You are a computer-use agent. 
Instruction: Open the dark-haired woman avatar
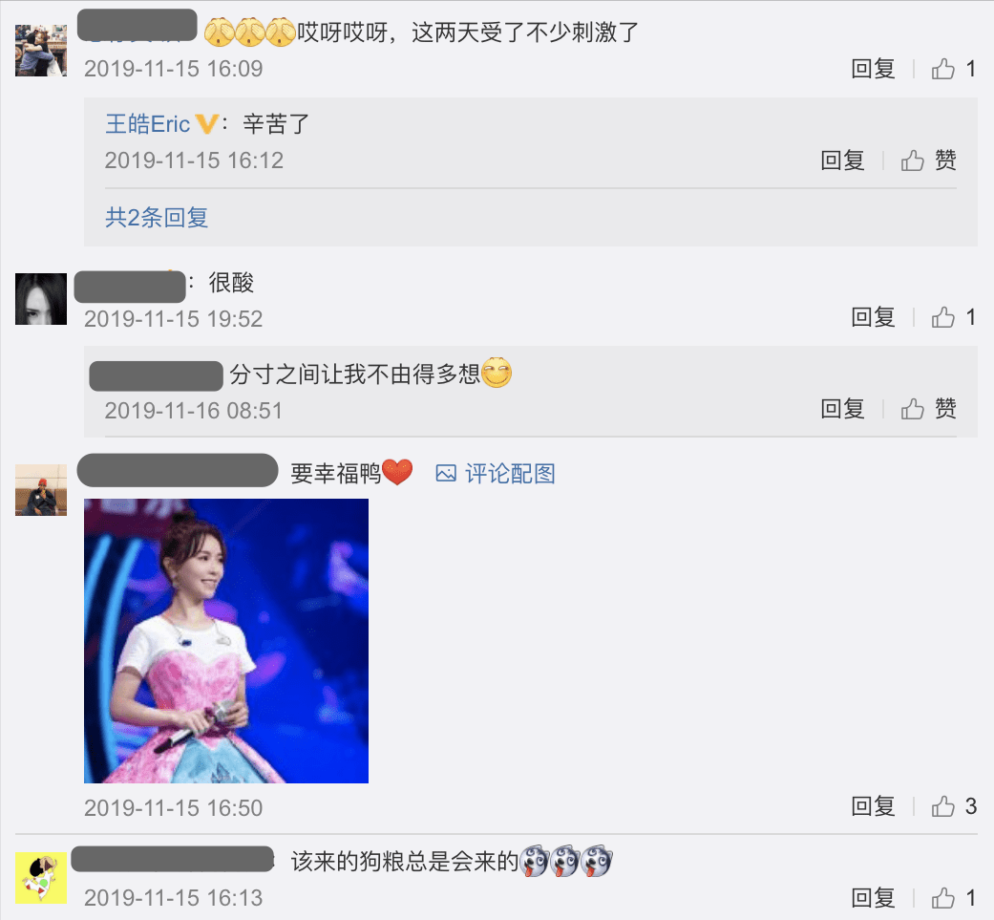41,299
